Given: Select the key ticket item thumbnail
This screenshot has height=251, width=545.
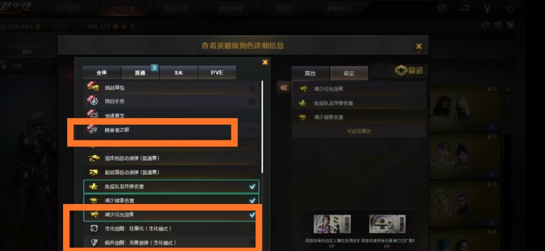Looking at the screenshot, I should (387, 224).
